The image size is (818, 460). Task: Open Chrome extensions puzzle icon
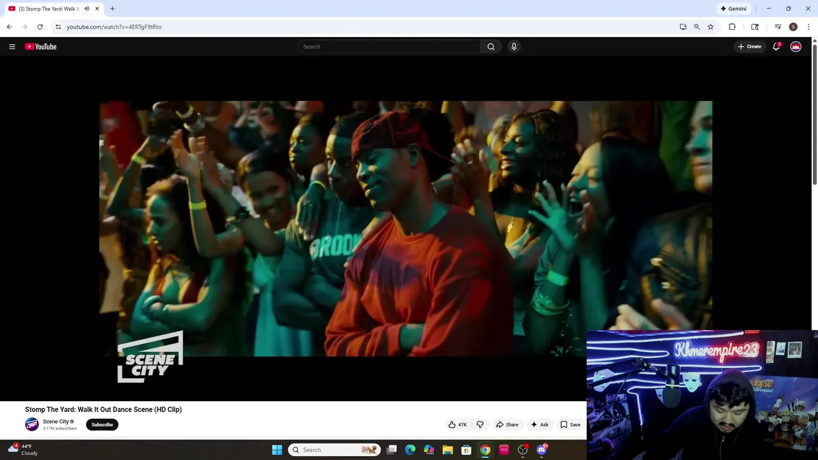[732, 27]
